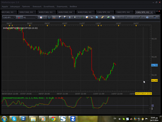The width and height of the screenshot is (162, 122).
Task: Select the yellow ruler tool
Action: (102, 17)
